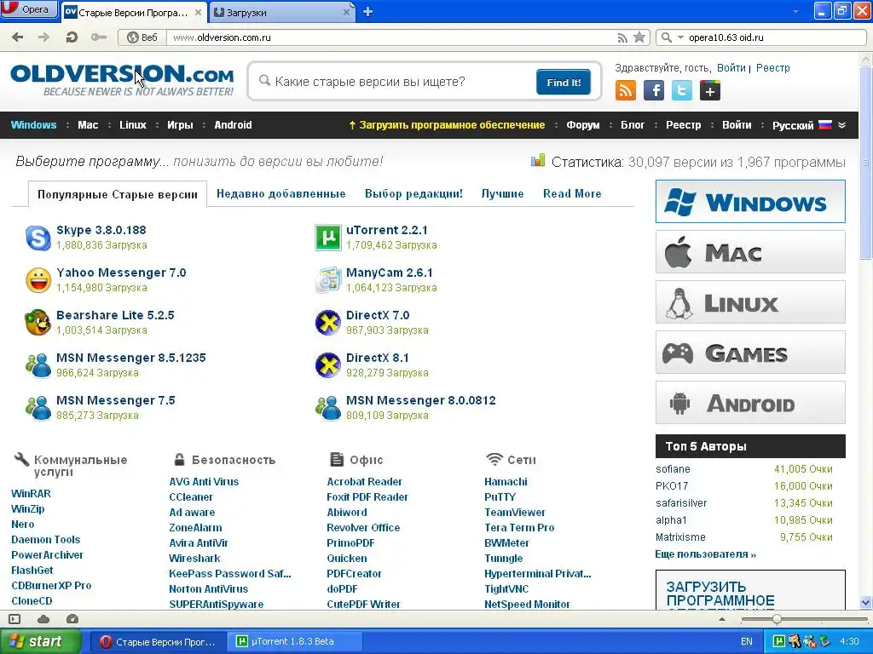Open the Bearshare Lite bear icon
This screenshot has width=873, height=654.
click(38, 323)
